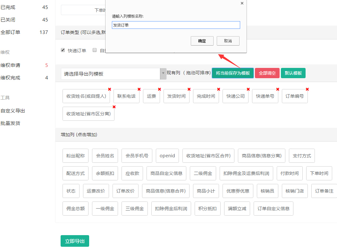Delete 快递单号 column with red X
Viewport: 337px width, 247px height.
278,89
